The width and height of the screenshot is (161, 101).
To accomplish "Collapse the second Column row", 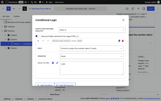I will [x=5, y=40].
